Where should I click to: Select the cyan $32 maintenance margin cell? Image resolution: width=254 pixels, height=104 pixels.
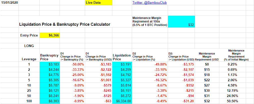[181, 21]
